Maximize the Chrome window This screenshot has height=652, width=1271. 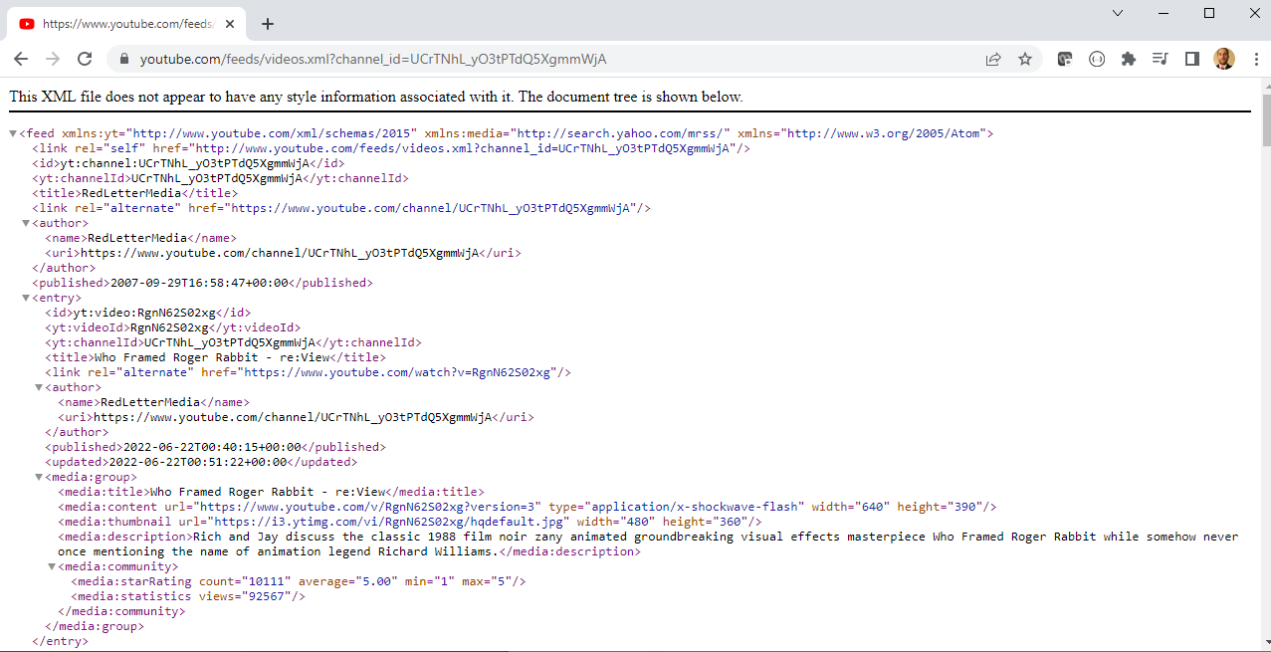[1209, 13]
